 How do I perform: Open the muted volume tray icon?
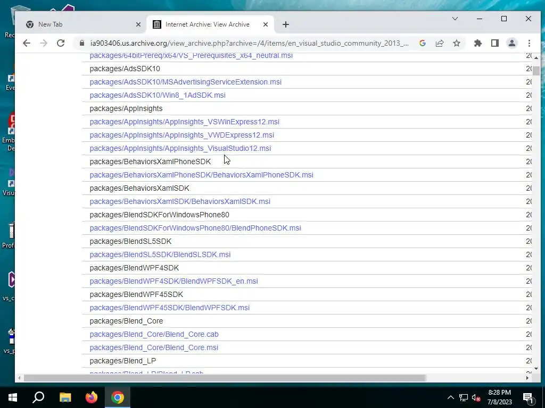point(476,397)
